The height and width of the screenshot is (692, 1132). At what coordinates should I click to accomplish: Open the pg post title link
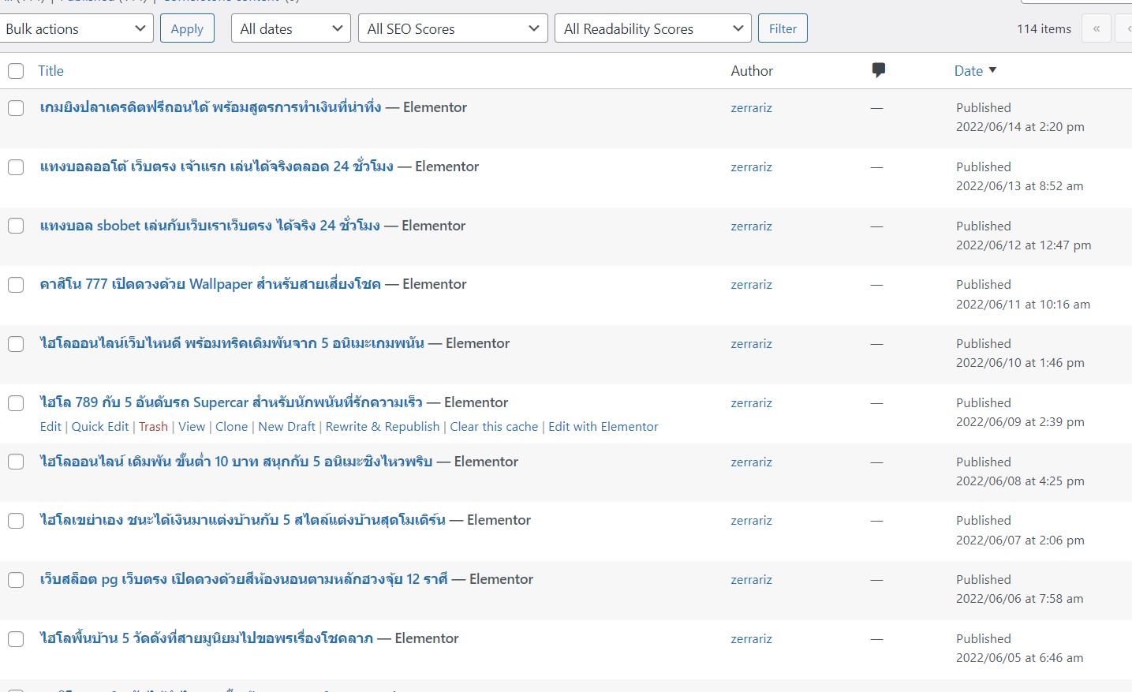click(244, 579)
